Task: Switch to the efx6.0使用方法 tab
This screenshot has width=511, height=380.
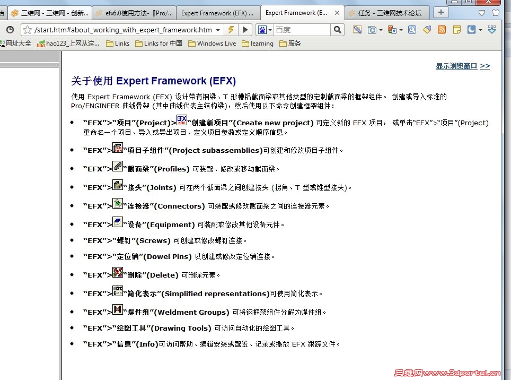Action: (x=134, y=13)
